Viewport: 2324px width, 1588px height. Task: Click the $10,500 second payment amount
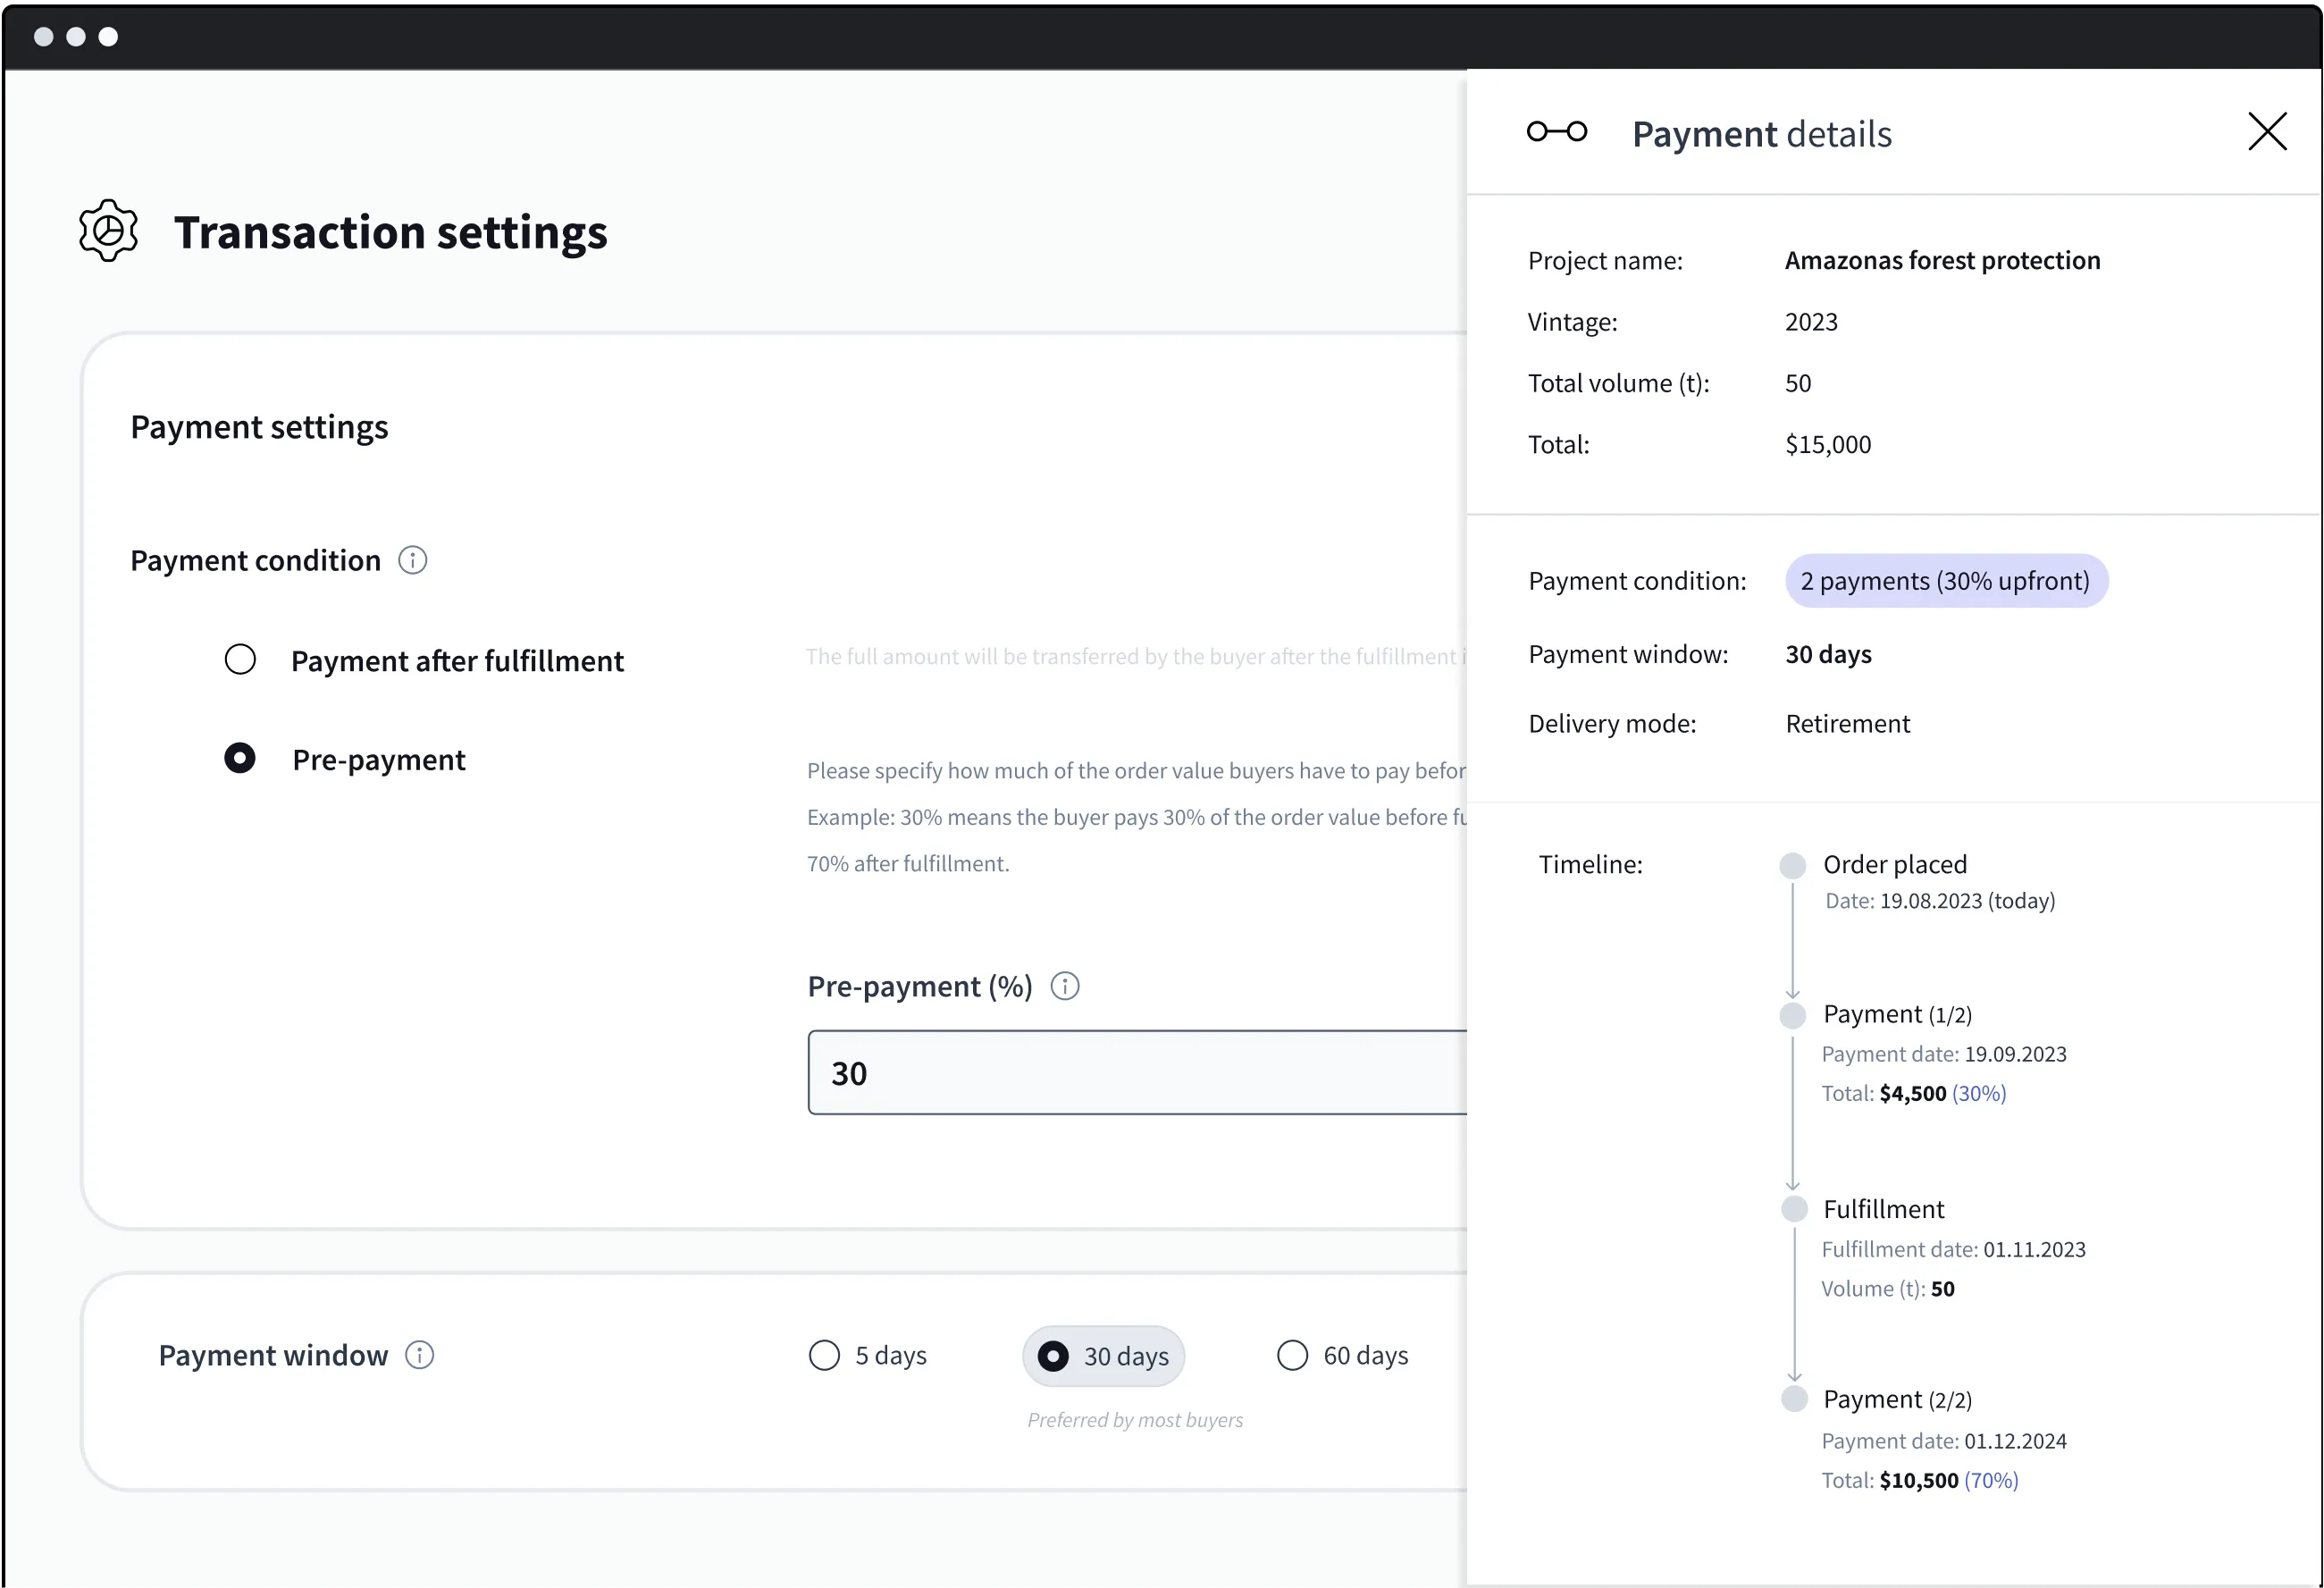click(x=1918, y=1480)
